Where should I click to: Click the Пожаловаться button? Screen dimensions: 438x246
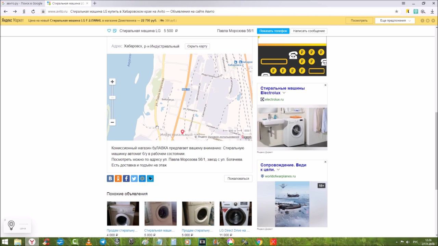pyautogui.click(x=238, y=178)
